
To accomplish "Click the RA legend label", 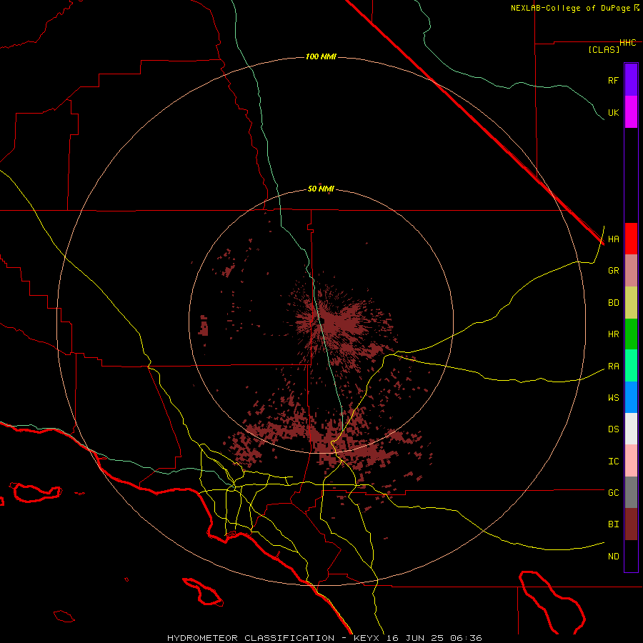I will [x=613, y=367].
